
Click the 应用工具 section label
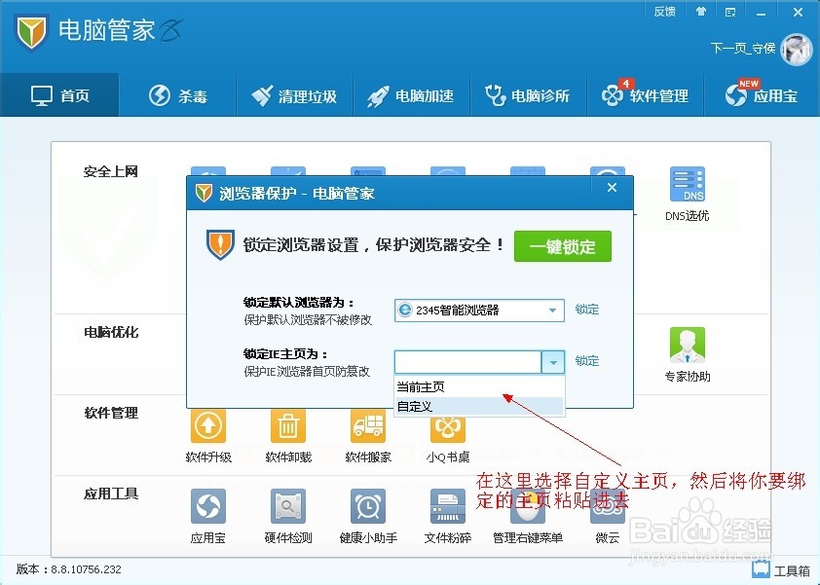click(x=111, y=494)
